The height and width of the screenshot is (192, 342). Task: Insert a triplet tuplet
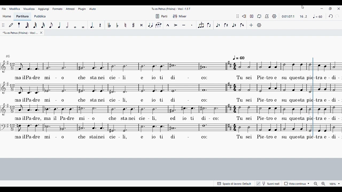[201, 25]
